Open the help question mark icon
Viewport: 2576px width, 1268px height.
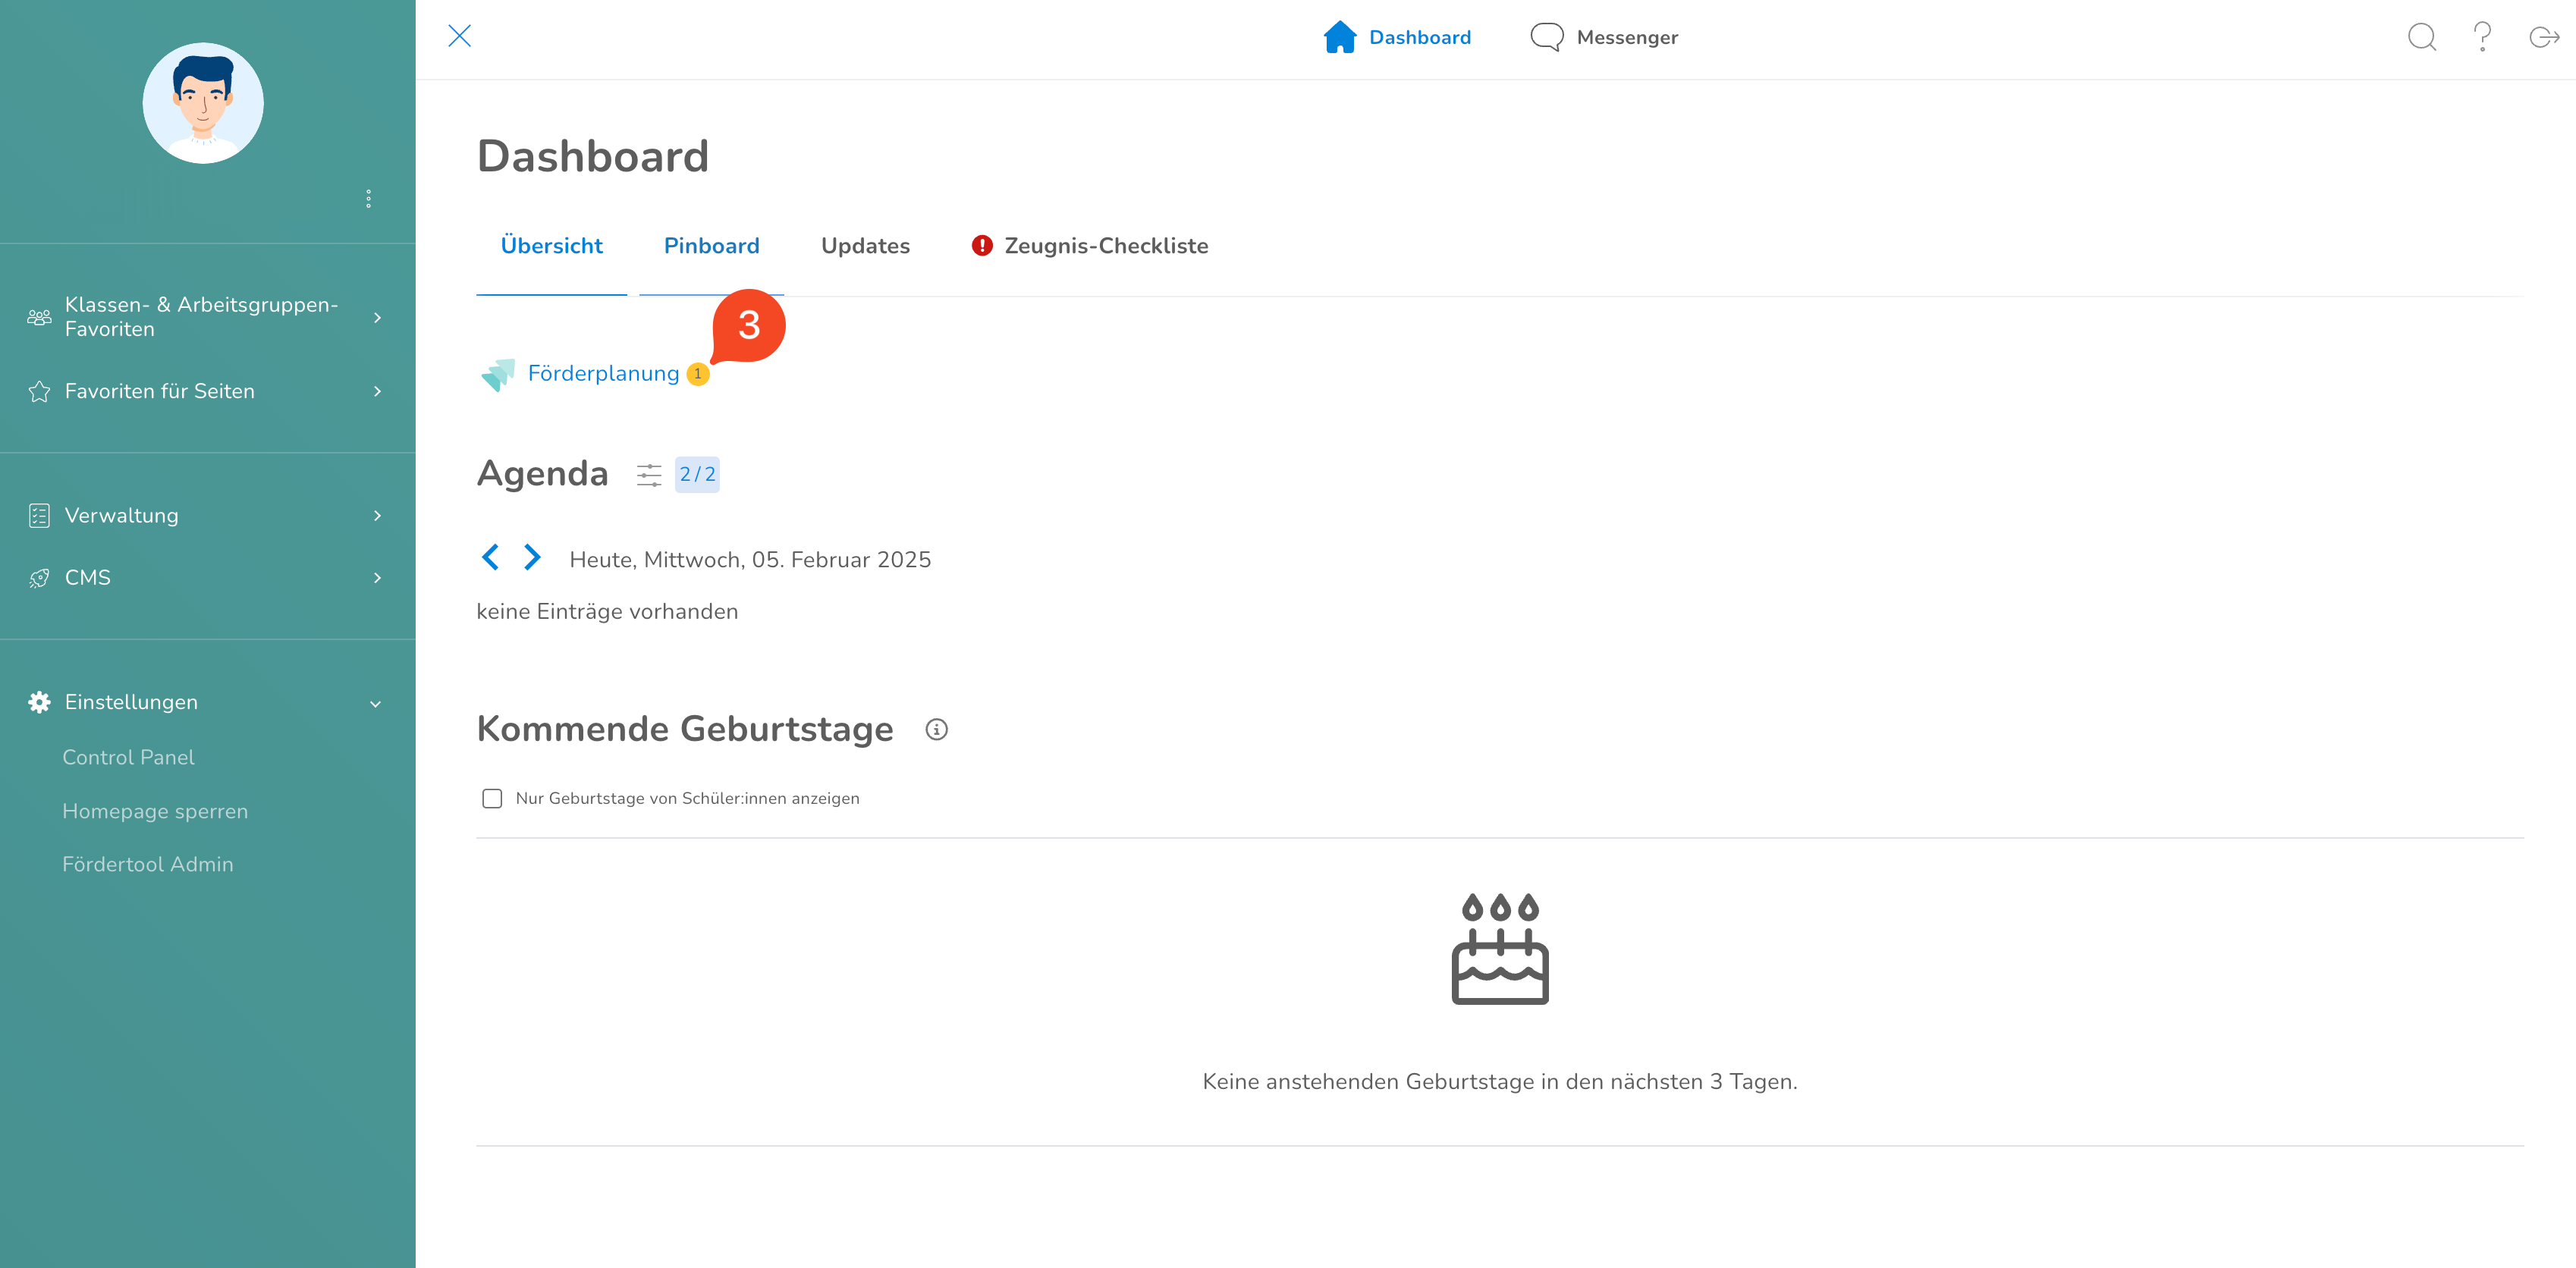[x=2482, y=37]
